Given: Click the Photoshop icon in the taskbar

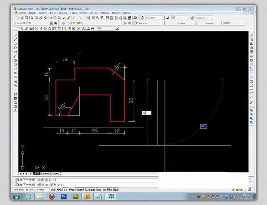Looking at the screenshot, I should [64, 196].
